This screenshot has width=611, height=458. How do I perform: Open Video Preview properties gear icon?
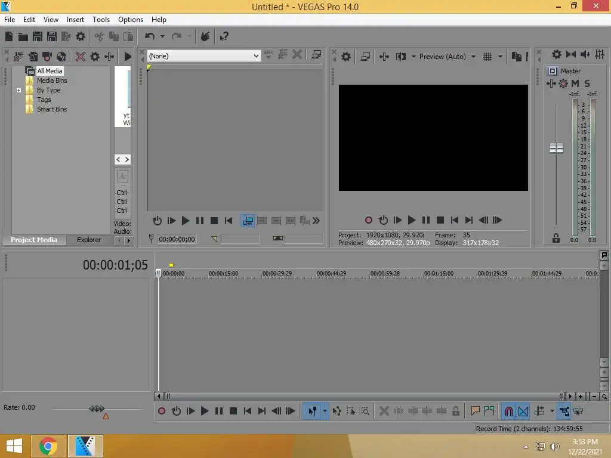[x=346, y=57]
